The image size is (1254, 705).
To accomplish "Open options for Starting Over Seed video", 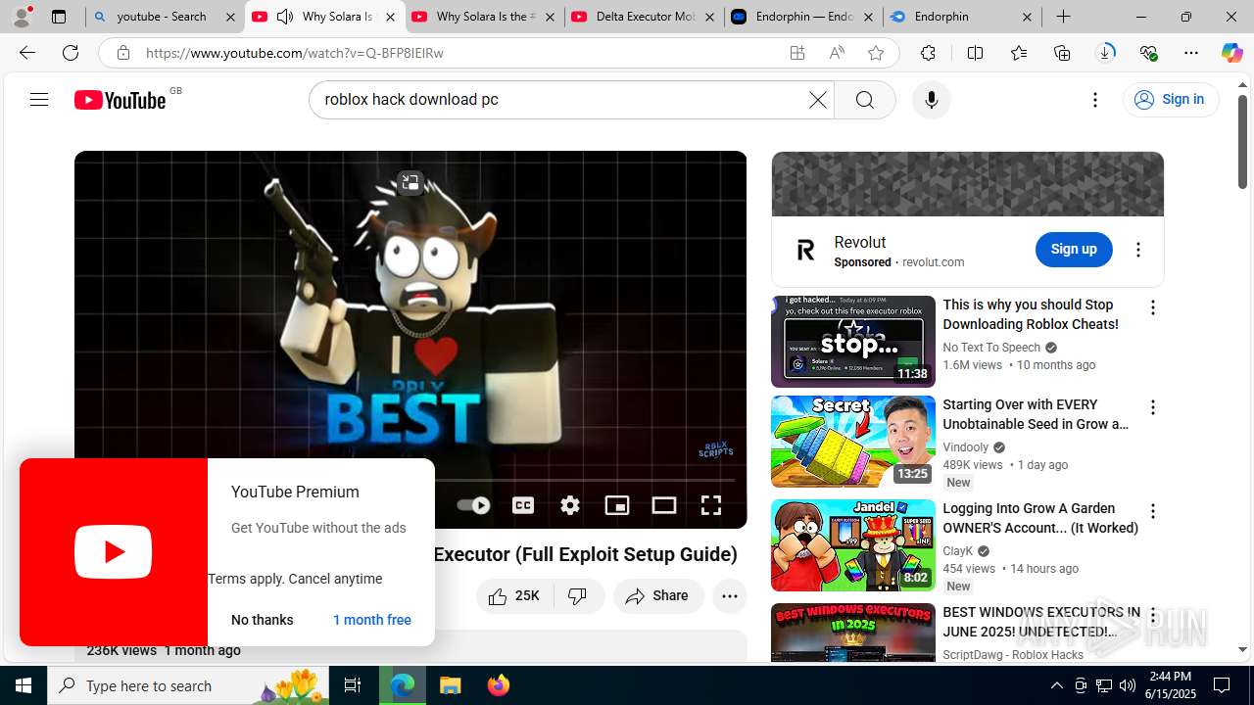I will (x=1153, y=407).
